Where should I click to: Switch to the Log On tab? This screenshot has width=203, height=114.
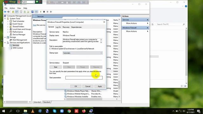[x=58, y=27]
